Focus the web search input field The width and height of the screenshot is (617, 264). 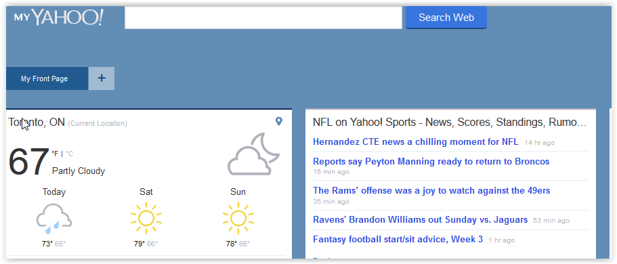[x=263, y=18]
